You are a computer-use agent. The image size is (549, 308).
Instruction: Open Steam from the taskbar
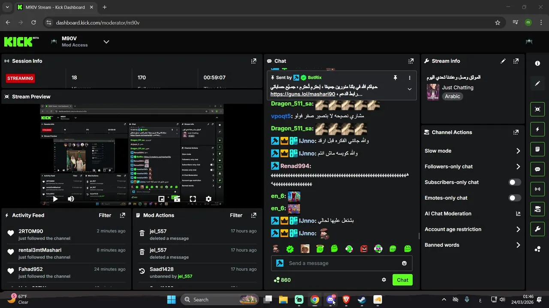tap(362, 299)
